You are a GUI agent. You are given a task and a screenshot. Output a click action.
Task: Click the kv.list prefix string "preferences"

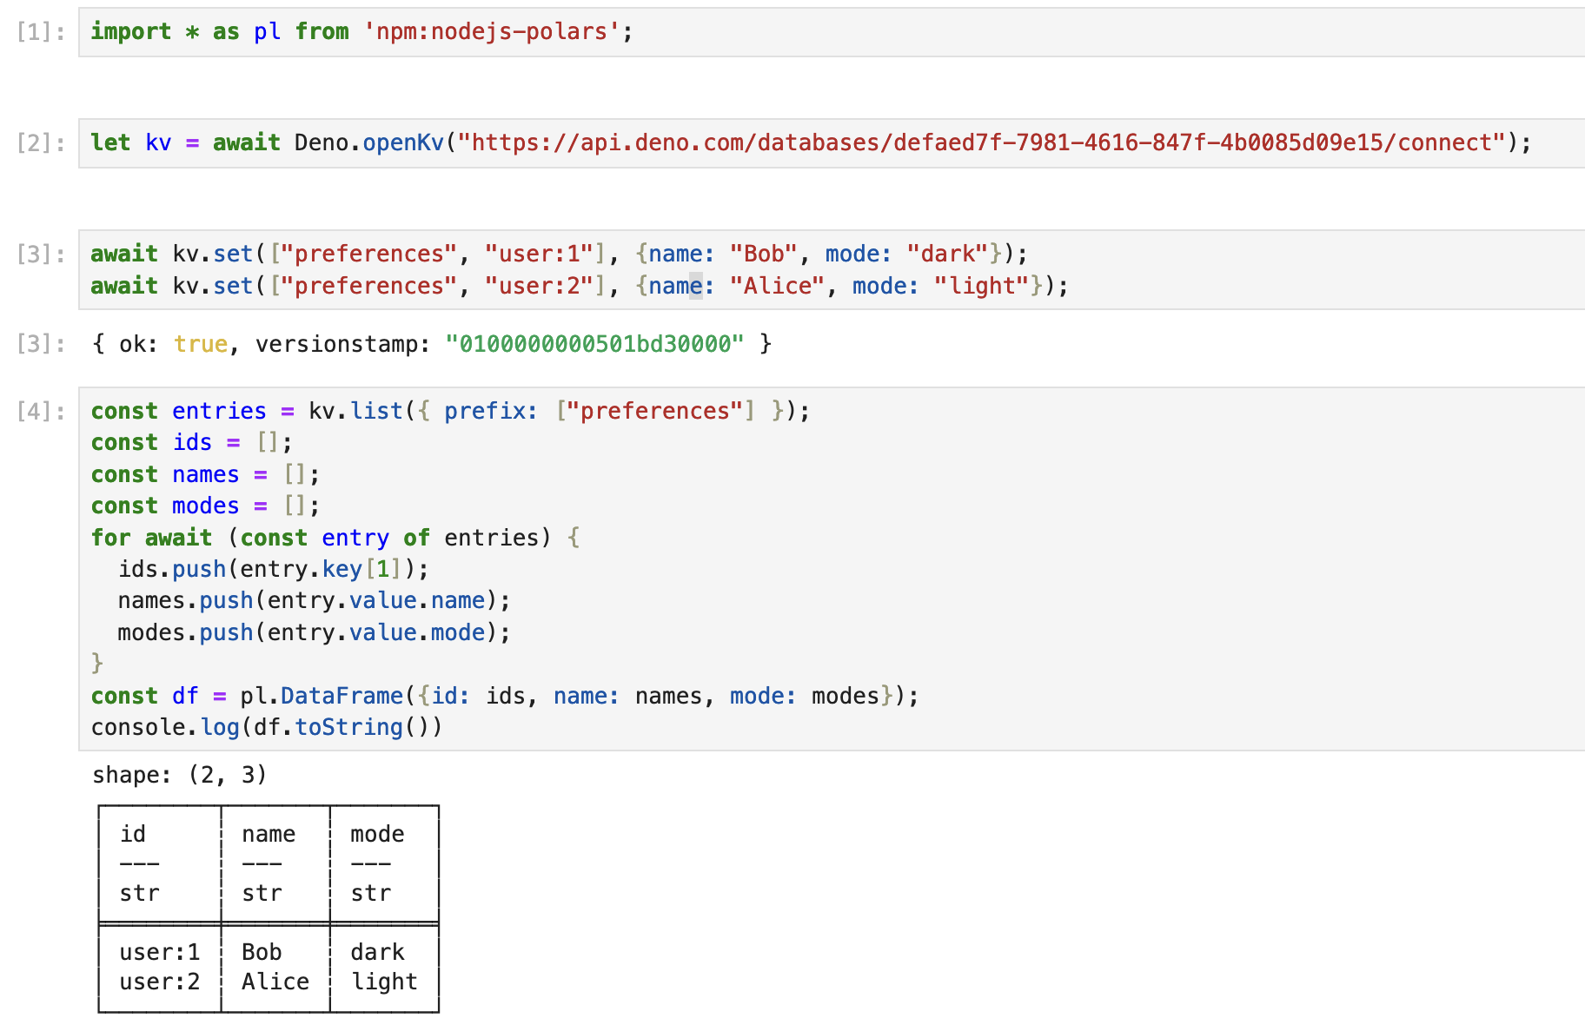pyautogui.click(x=658, y=410)
